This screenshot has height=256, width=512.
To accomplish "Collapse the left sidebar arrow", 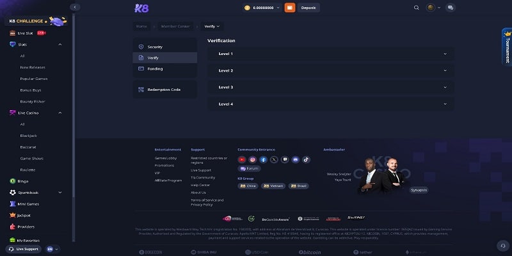I will tap(75, 7).
